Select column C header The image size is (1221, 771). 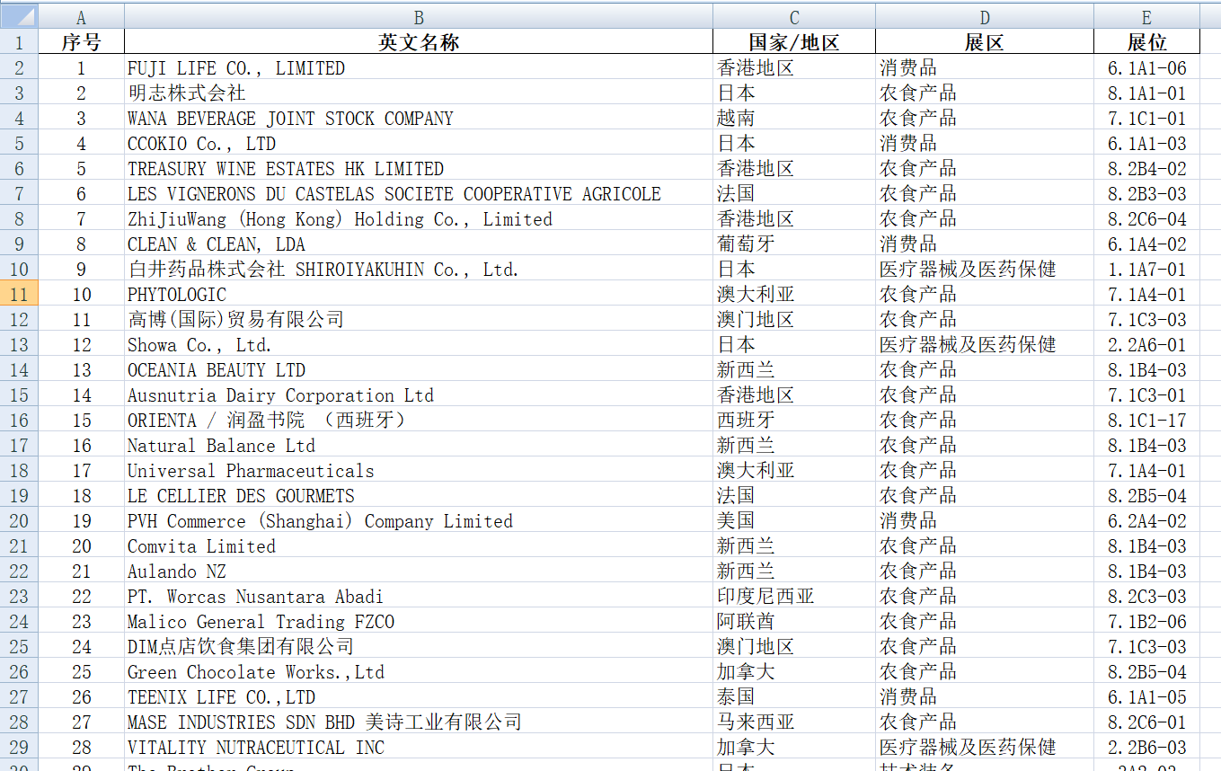(794, 17)
